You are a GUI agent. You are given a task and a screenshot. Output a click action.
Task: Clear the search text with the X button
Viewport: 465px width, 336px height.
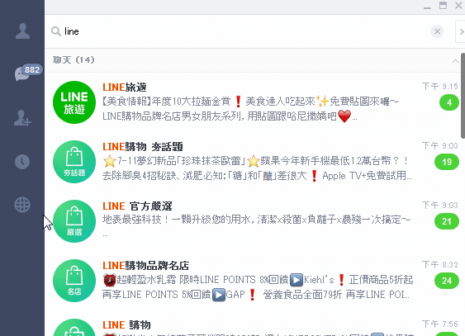click(x=437, y=31)
